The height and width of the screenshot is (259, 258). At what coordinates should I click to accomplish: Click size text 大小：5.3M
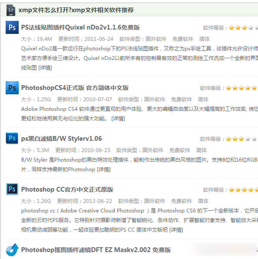coord(35,150)
